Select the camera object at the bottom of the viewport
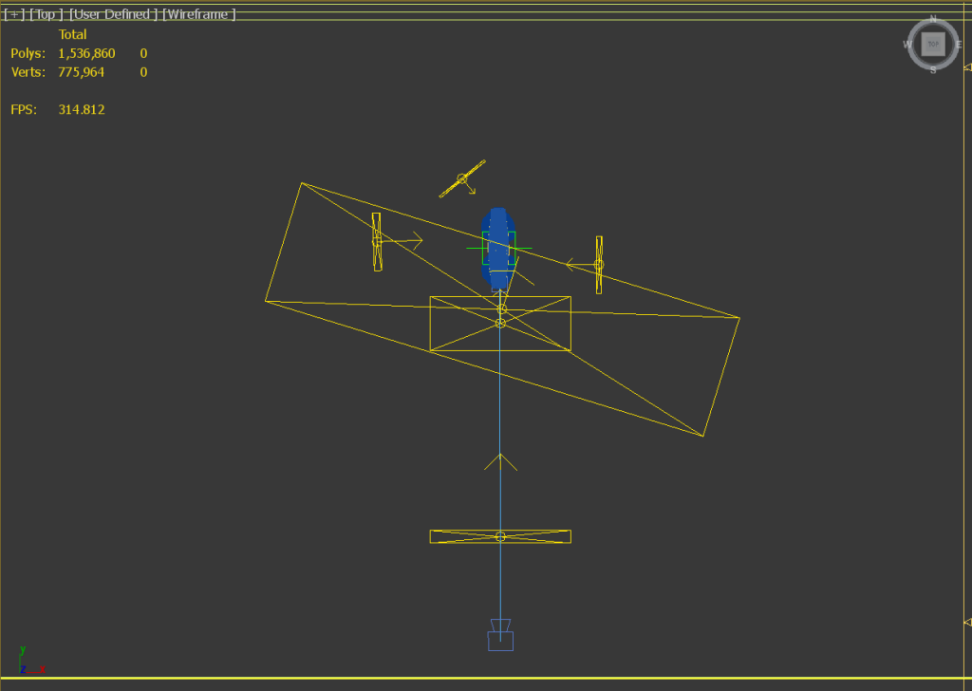972x691 pixels. coord(500,635)
